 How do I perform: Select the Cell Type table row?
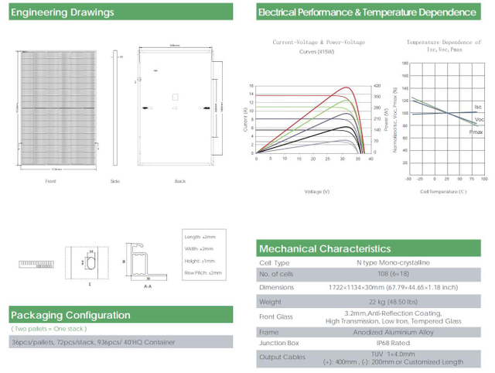coord(368,262)
